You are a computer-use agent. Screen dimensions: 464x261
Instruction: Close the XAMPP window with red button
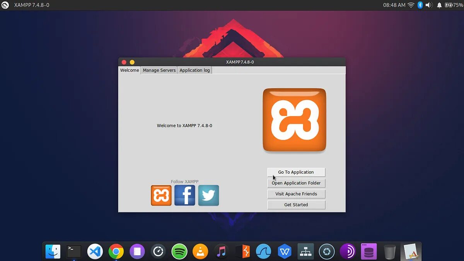click(x=124, y=62)
